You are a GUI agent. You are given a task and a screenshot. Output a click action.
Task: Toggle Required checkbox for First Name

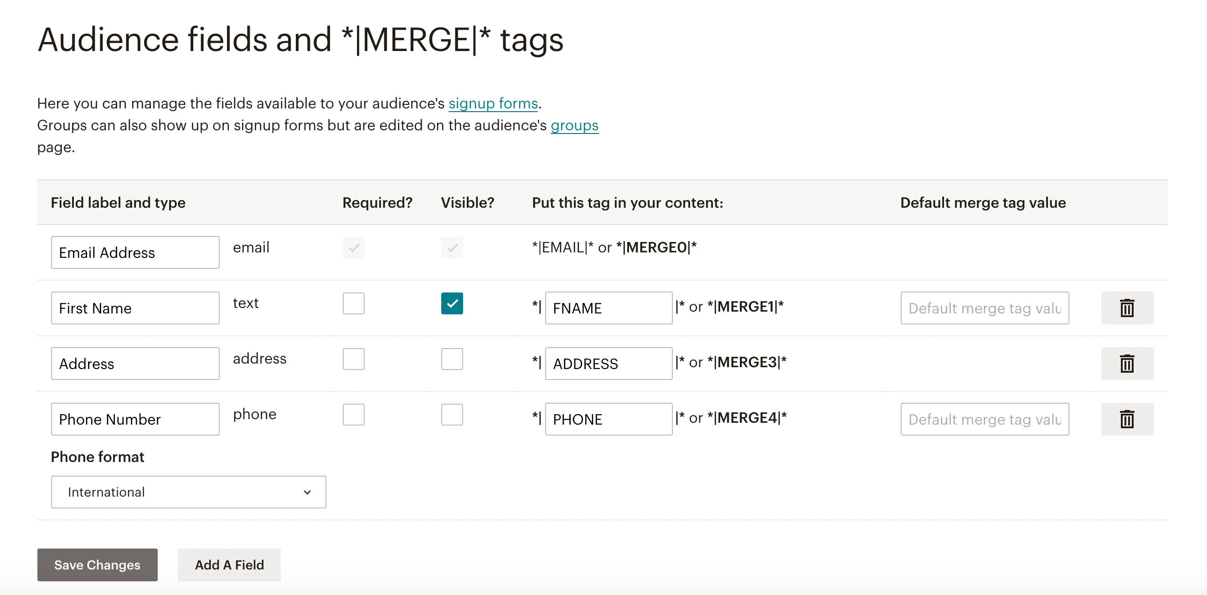(x=353, y=303)
